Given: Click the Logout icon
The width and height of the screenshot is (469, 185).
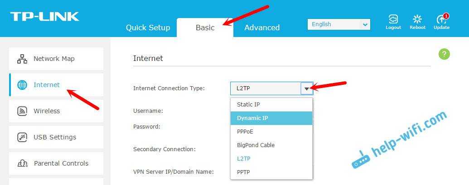Looking at the screenshot, I should (393, 19).
